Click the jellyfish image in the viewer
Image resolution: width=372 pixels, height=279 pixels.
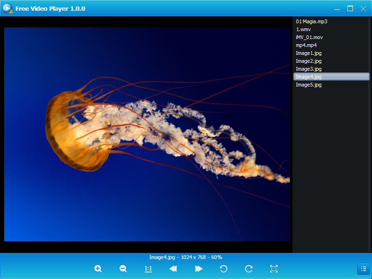coord(147,134)
